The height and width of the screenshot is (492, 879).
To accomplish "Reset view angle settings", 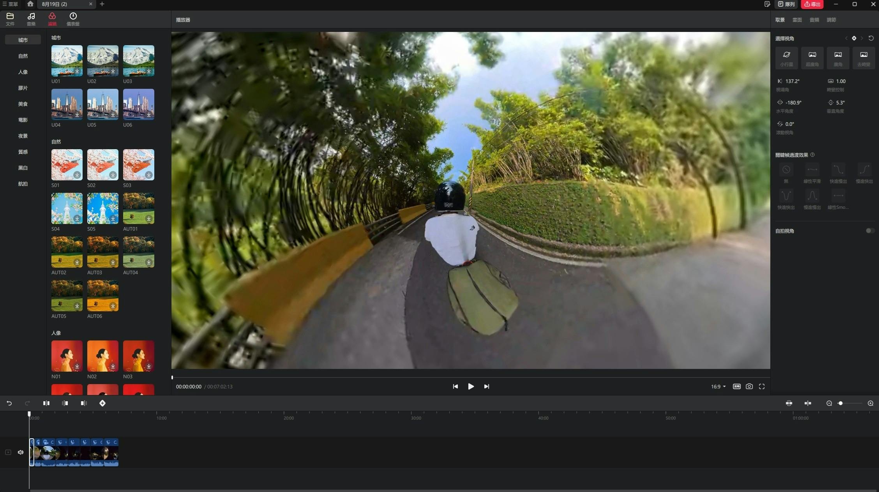I will pos(871,38).
